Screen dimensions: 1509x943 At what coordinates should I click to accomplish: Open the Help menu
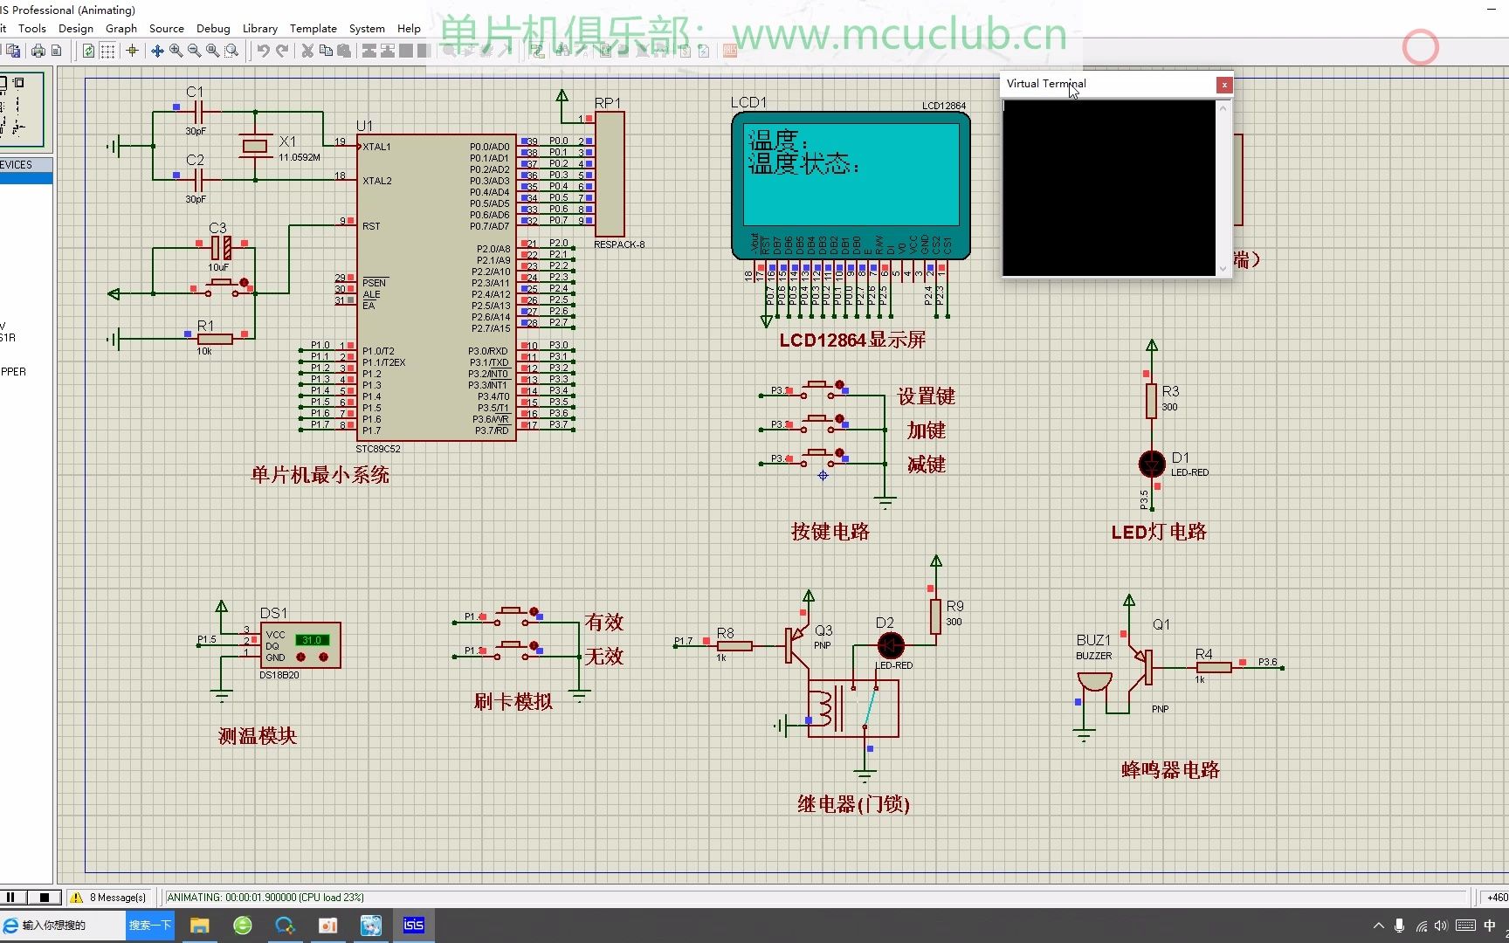coord(409,28)
